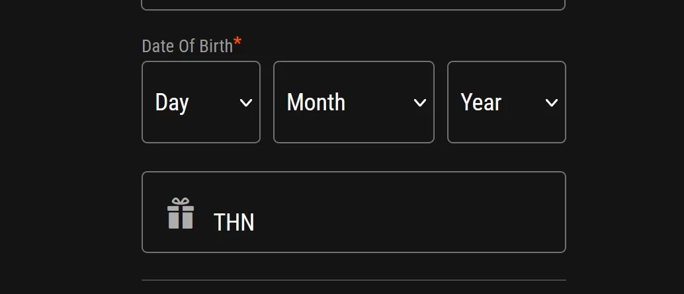
Task: Click the chevron arrow in Year selector
Action: pos(552,103)
